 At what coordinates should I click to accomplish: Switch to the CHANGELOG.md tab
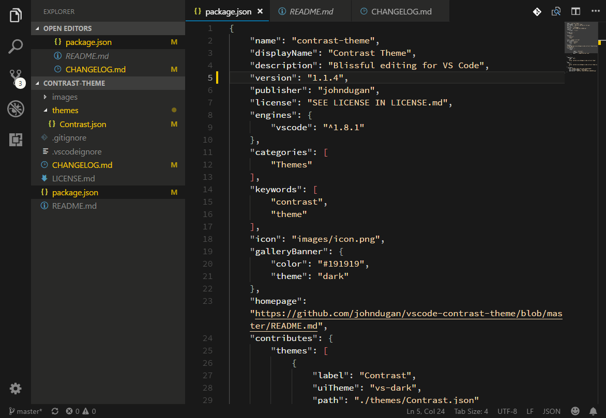pos(401,11)
